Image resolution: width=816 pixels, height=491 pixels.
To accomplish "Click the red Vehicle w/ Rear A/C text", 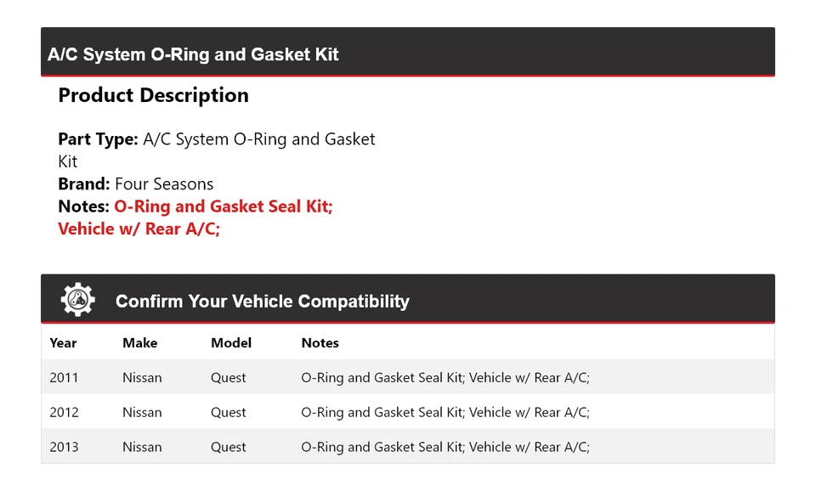I will [139, 229].
